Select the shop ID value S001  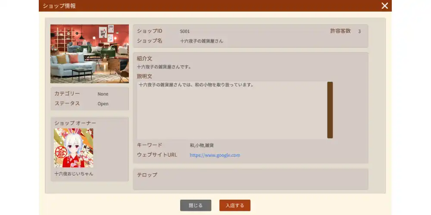click(185, 31)
